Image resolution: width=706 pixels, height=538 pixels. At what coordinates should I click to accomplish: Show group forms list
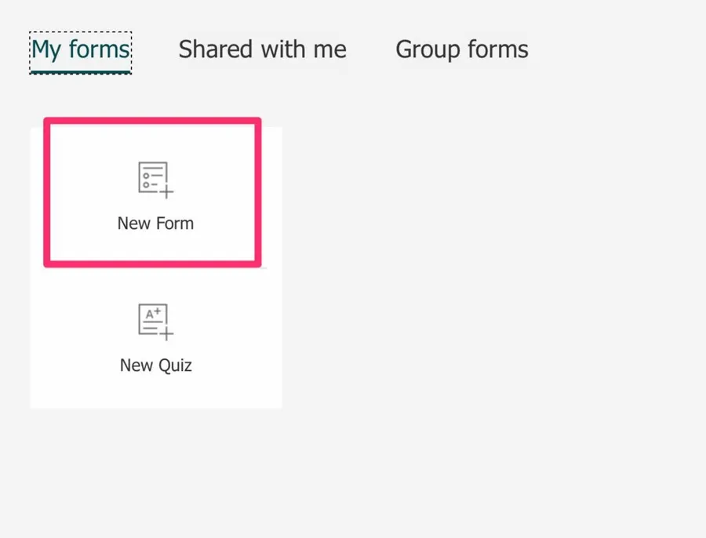pyautogui.click(x=461, y=49)
